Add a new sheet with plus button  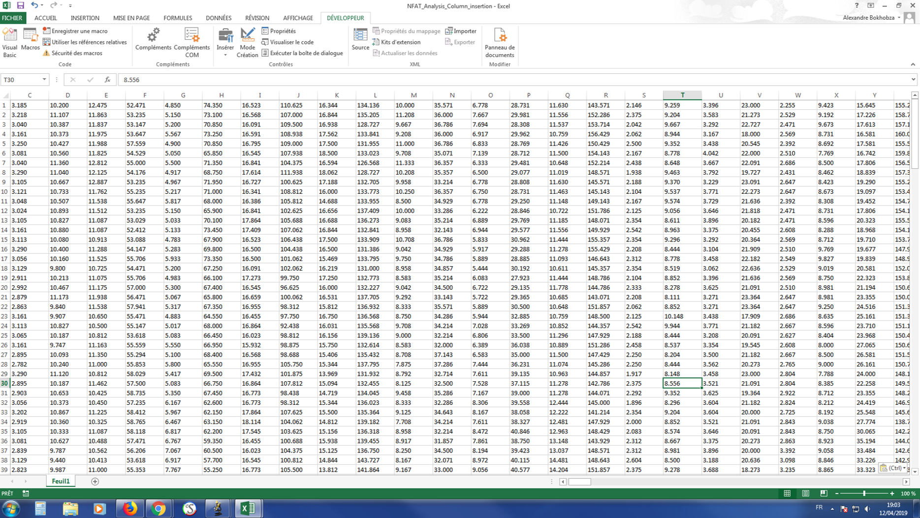[x=95, y=482]
